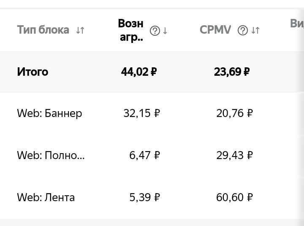
Task: Select the CPMV column header label
Action: pyautogui.click(x=215, y=30)
